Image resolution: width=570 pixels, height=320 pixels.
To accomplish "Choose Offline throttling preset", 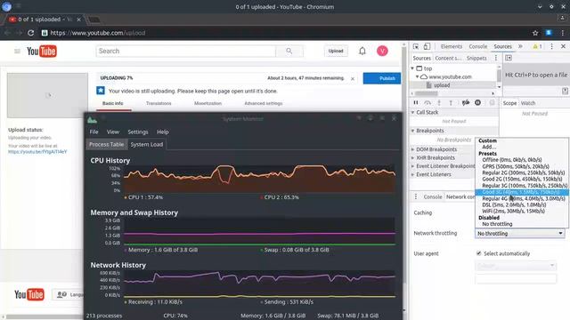I will (522, 160).
